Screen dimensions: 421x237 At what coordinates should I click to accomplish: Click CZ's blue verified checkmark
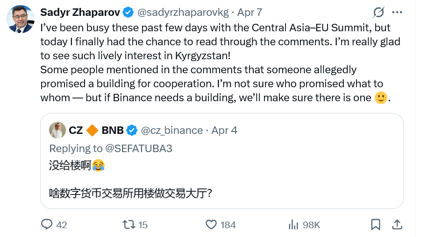(x=132, y=130)
